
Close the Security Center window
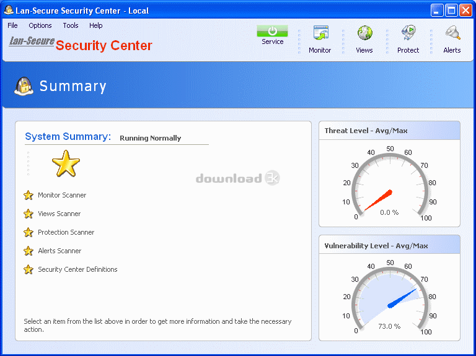tap(465, 11)
